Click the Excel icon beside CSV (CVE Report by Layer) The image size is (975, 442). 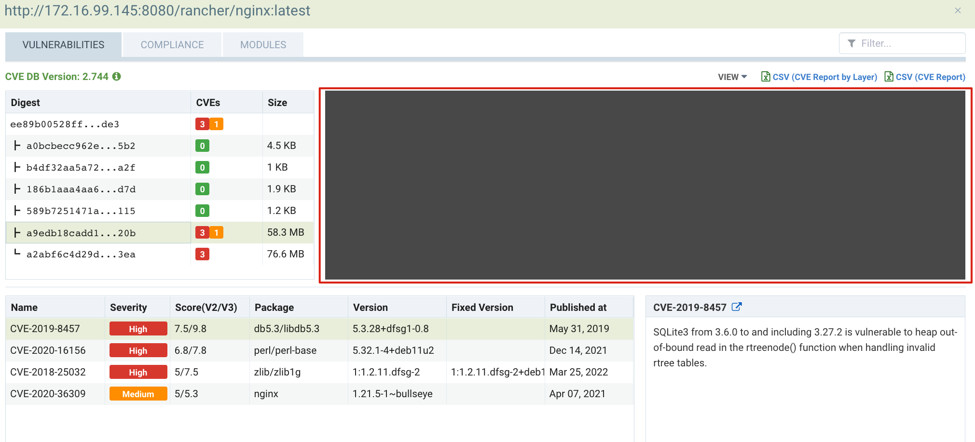(x=766, y=77)
